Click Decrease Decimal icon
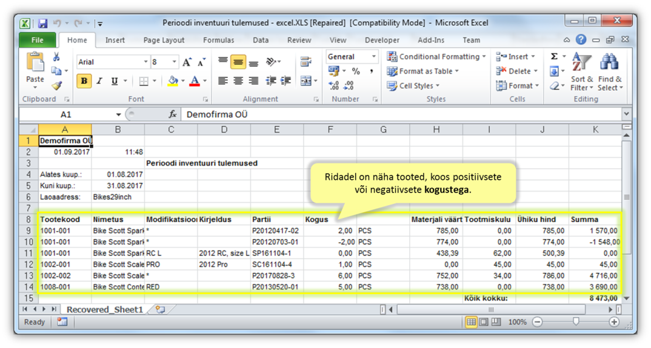This screenshot has height=348, width=651. 349,85
